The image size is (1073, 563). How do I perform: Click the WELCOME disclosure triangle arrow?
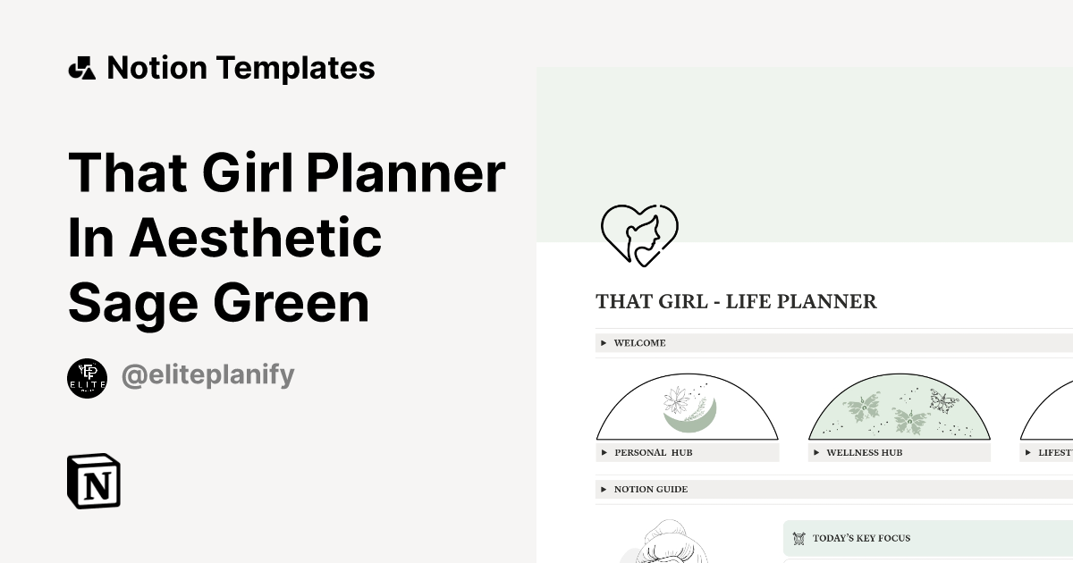click(x=603, y=342)
